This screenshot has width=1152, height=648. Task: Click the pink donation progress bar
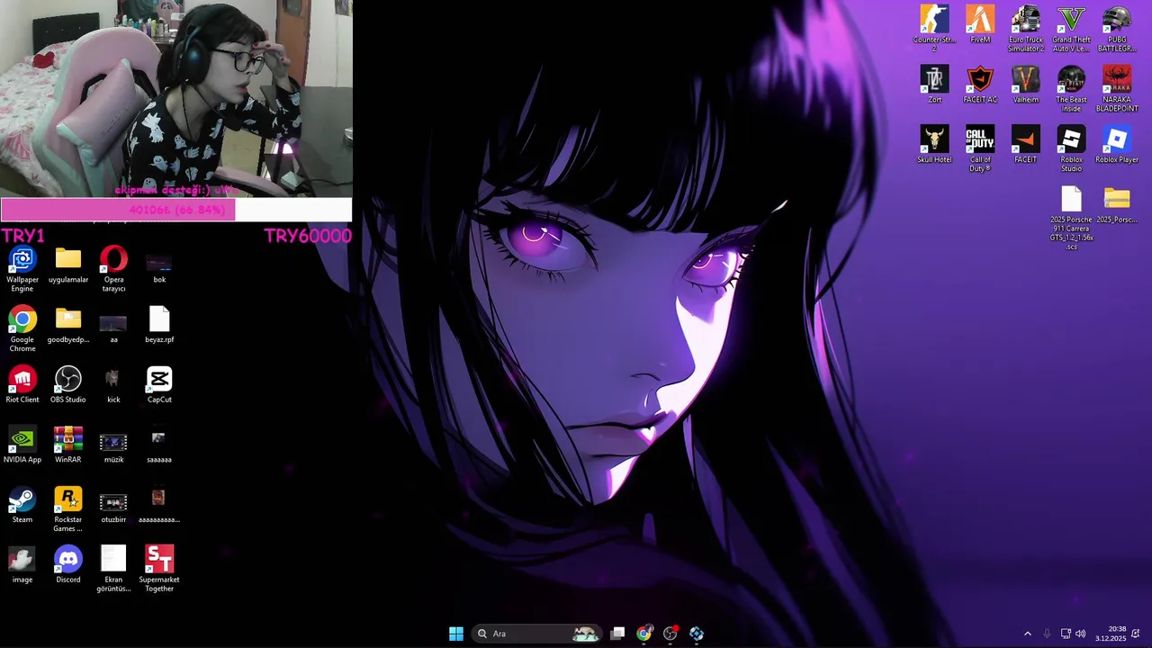(176, 210)
